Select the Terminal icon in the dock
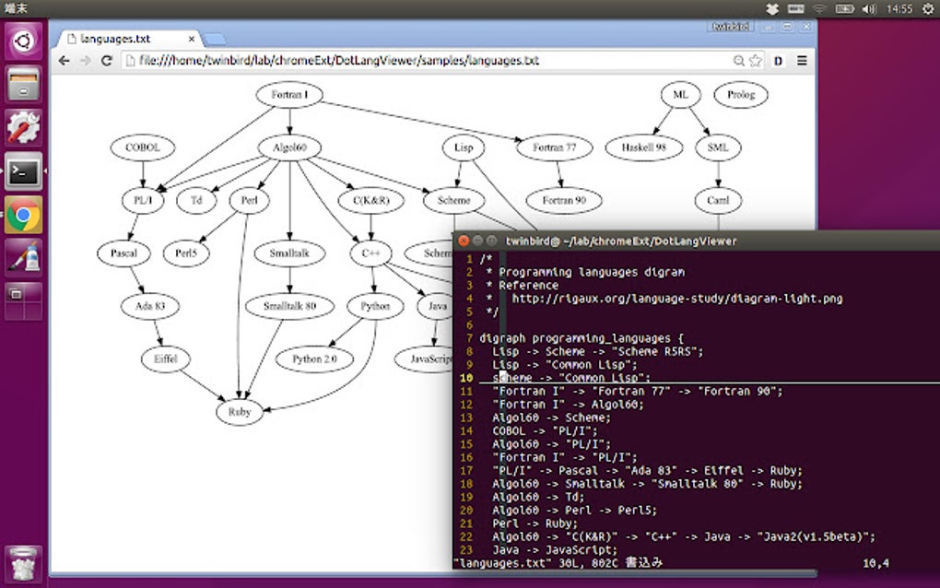This screenshot has width=940, height=588. pyautogui.click(x=23, y=171)
